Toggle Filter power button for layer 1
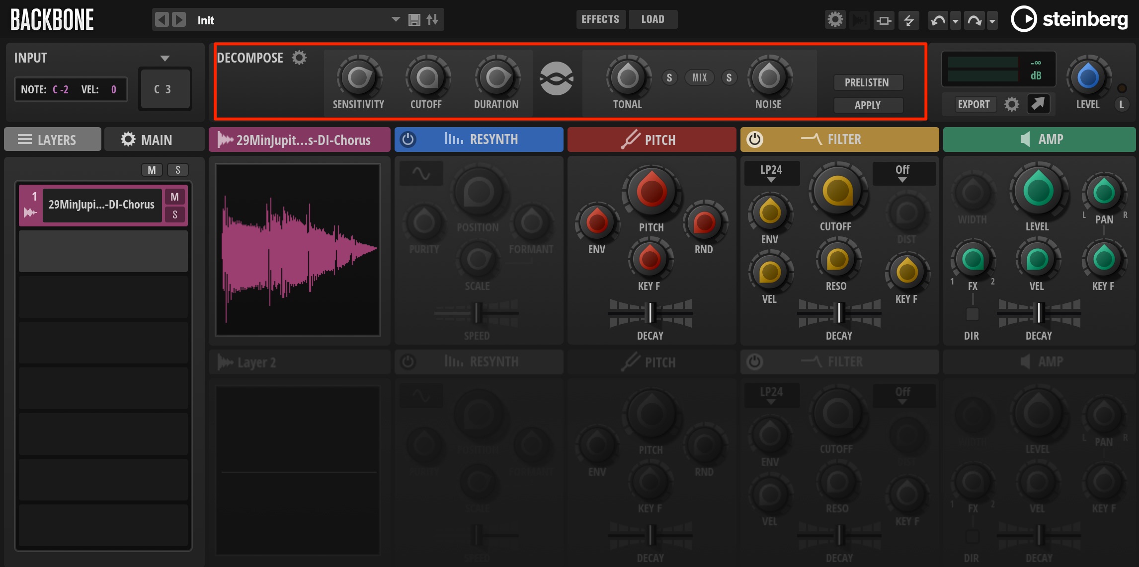Viewport: 1139px width, 567px height. pyautogui.click(x=754, y=139)
